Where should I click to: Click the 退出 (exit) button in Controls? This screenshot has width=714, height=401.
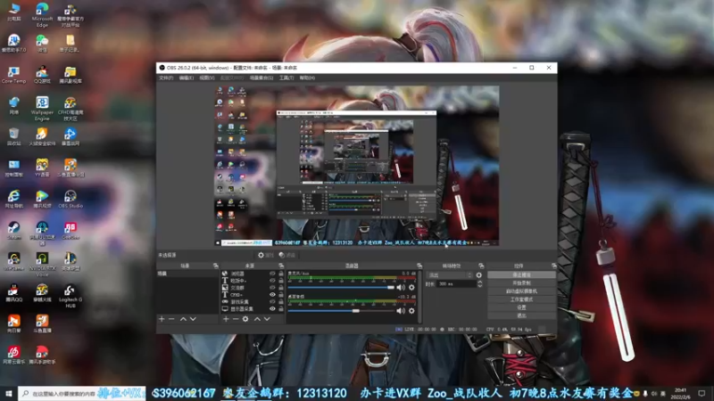click(x=521, y=315)
